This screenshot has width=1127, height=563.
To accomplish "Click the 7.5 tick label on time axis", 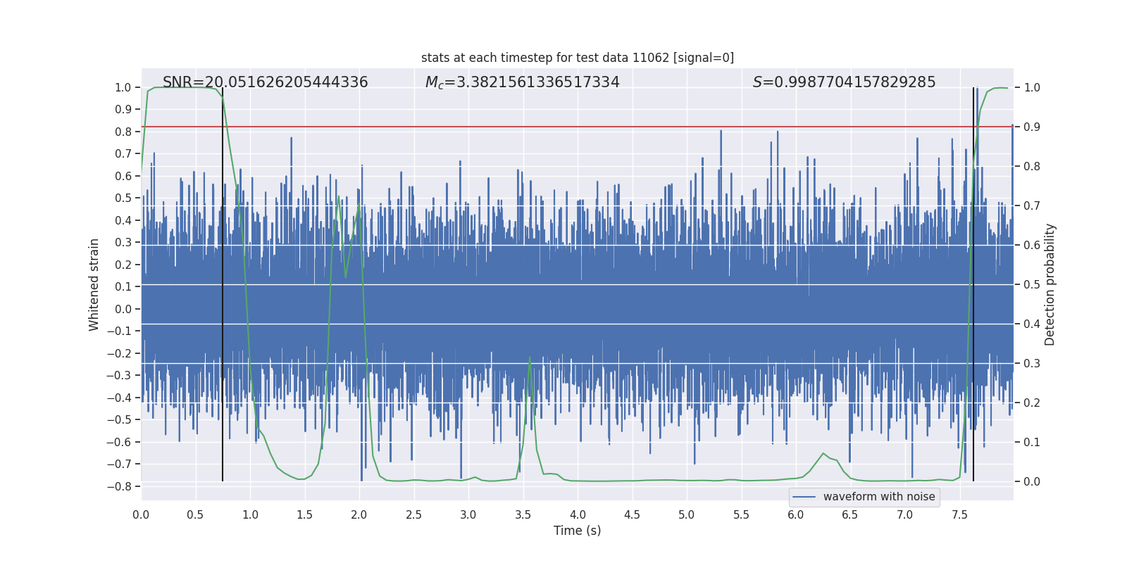I will click(959, 514).
